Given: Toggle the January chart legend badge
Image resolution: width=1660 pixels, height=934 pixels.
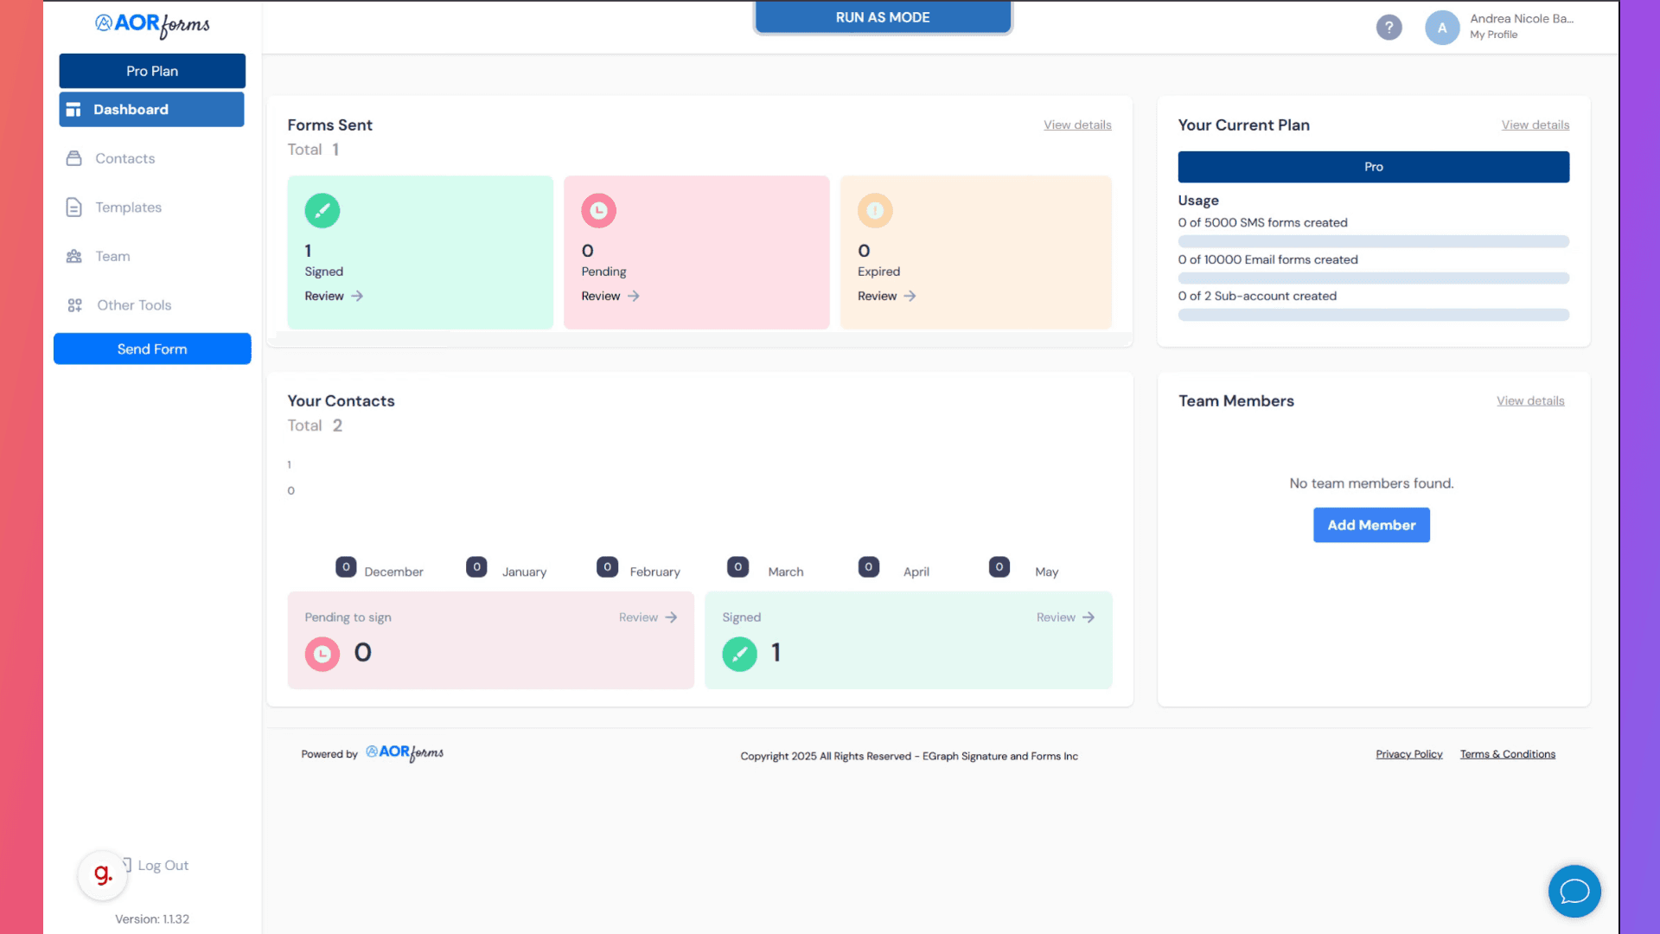Looking at the screenshot, I should click(476, 567).
